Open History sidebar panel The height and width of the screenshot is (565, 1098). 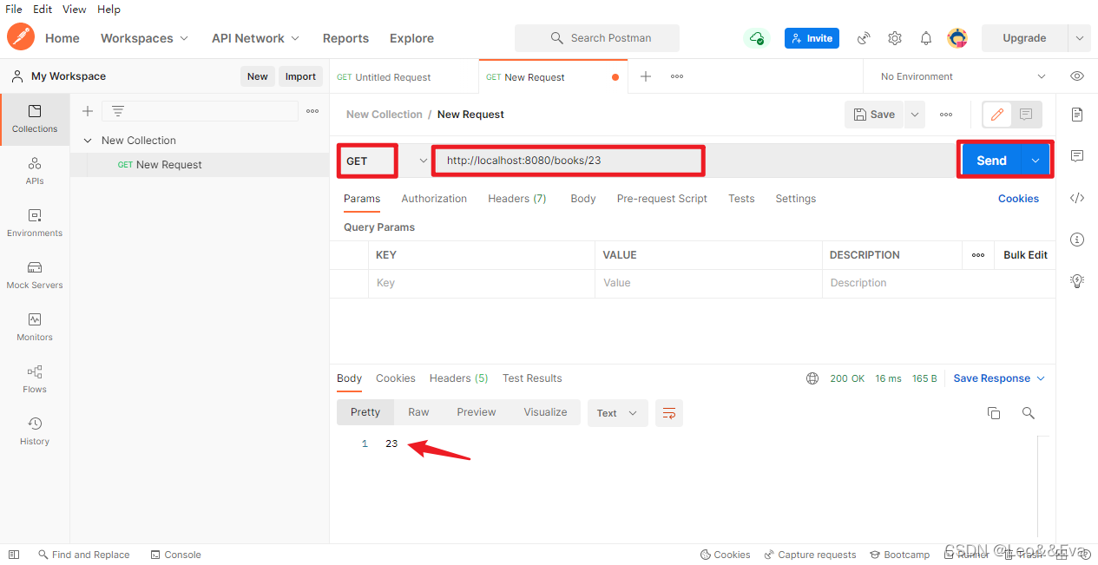coord(35,431)
